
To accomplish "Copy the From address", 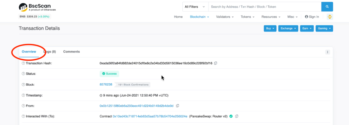I will 177,106.
